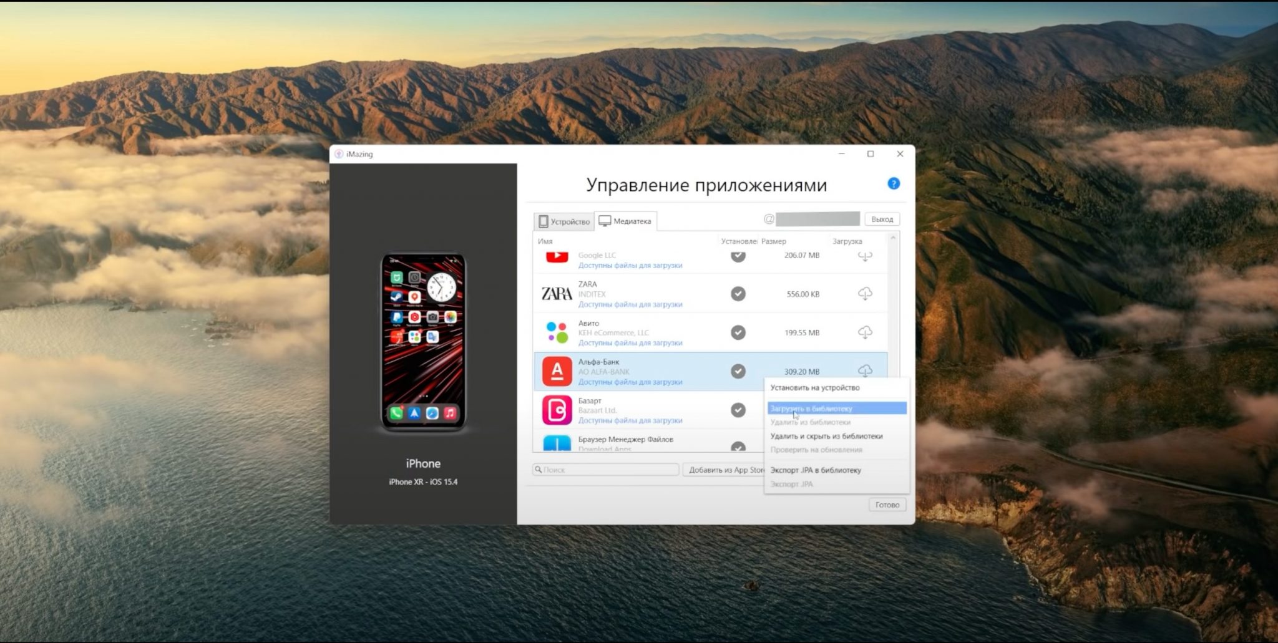
Task: Sort by the Имя column header
Action: [545, 241]
